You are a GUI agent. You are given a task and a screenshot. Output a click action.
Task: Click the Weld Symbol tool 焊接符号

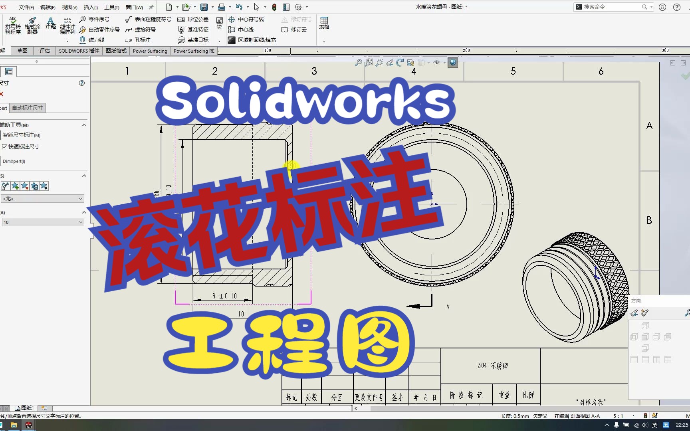coord(140,30)
